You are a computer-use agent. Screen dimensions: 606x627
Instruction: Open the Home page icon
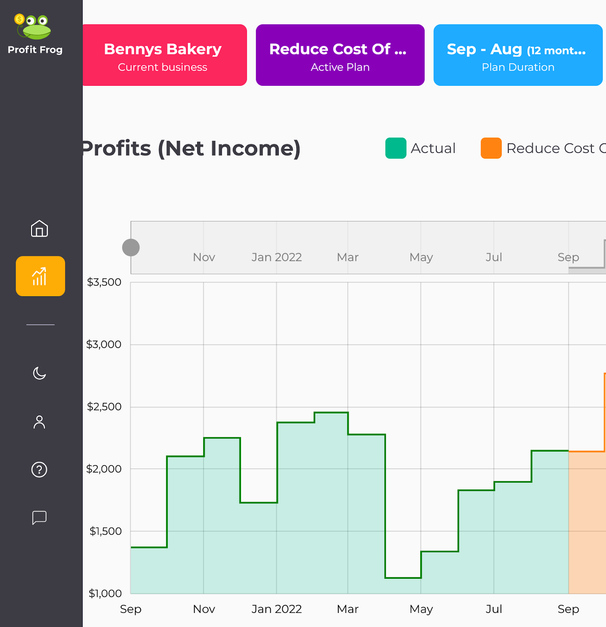coord(40,228)
